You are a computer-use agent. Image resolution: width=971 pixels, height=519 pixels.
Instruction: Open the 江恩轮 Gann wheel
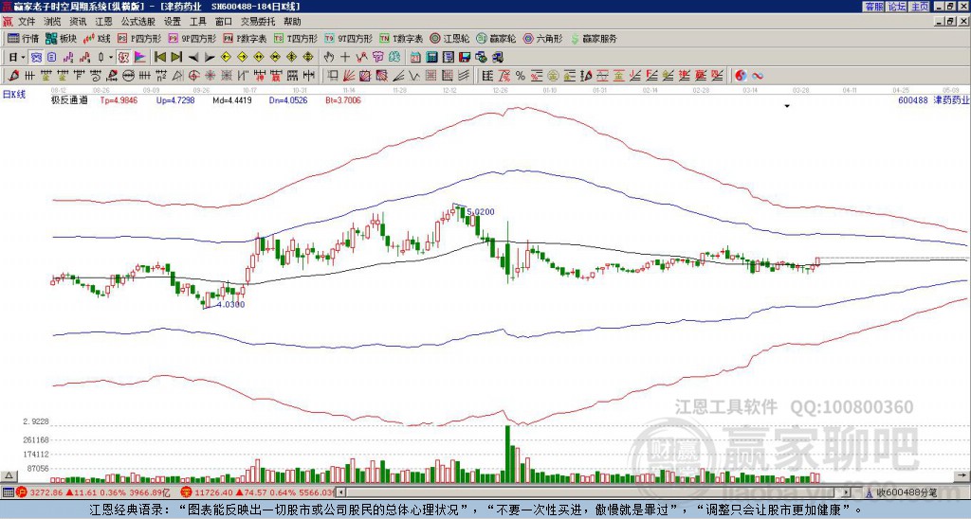[449, 38]
